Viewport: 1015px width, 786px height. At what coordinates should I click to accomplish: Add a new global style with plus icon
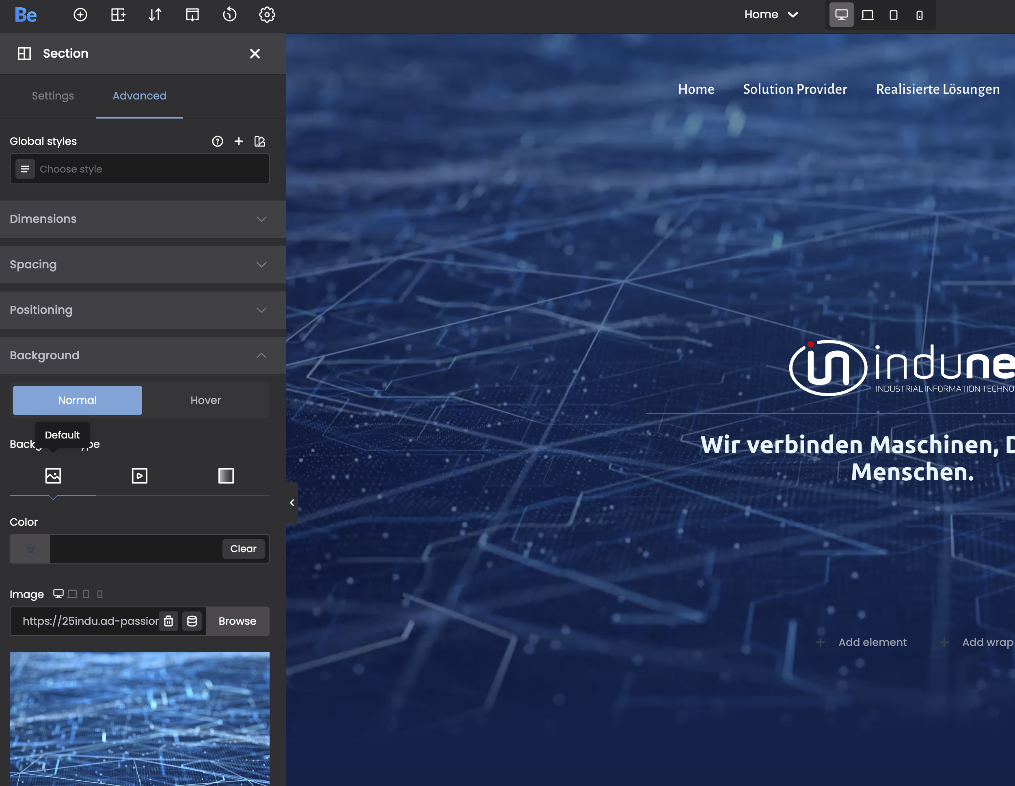click(x=238, y=141)
